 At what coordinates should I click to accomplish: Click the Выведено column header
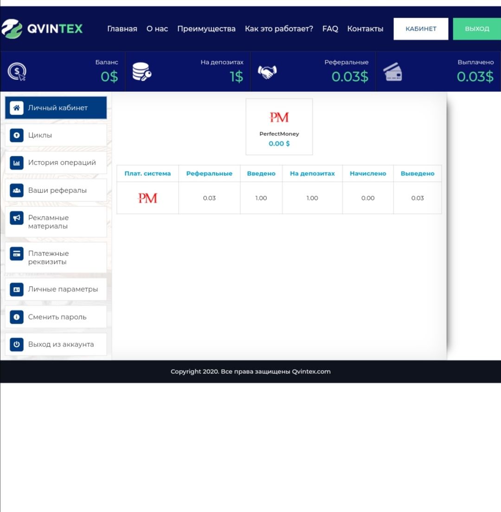click(x=417, y=173)
